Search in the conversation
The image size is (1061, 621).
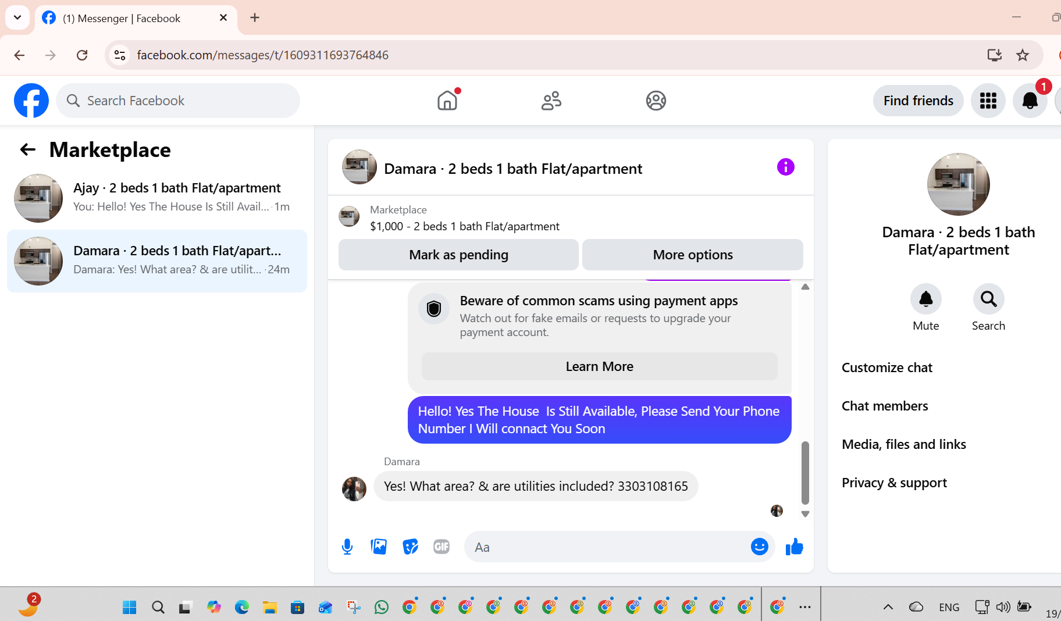coord(988,299)
